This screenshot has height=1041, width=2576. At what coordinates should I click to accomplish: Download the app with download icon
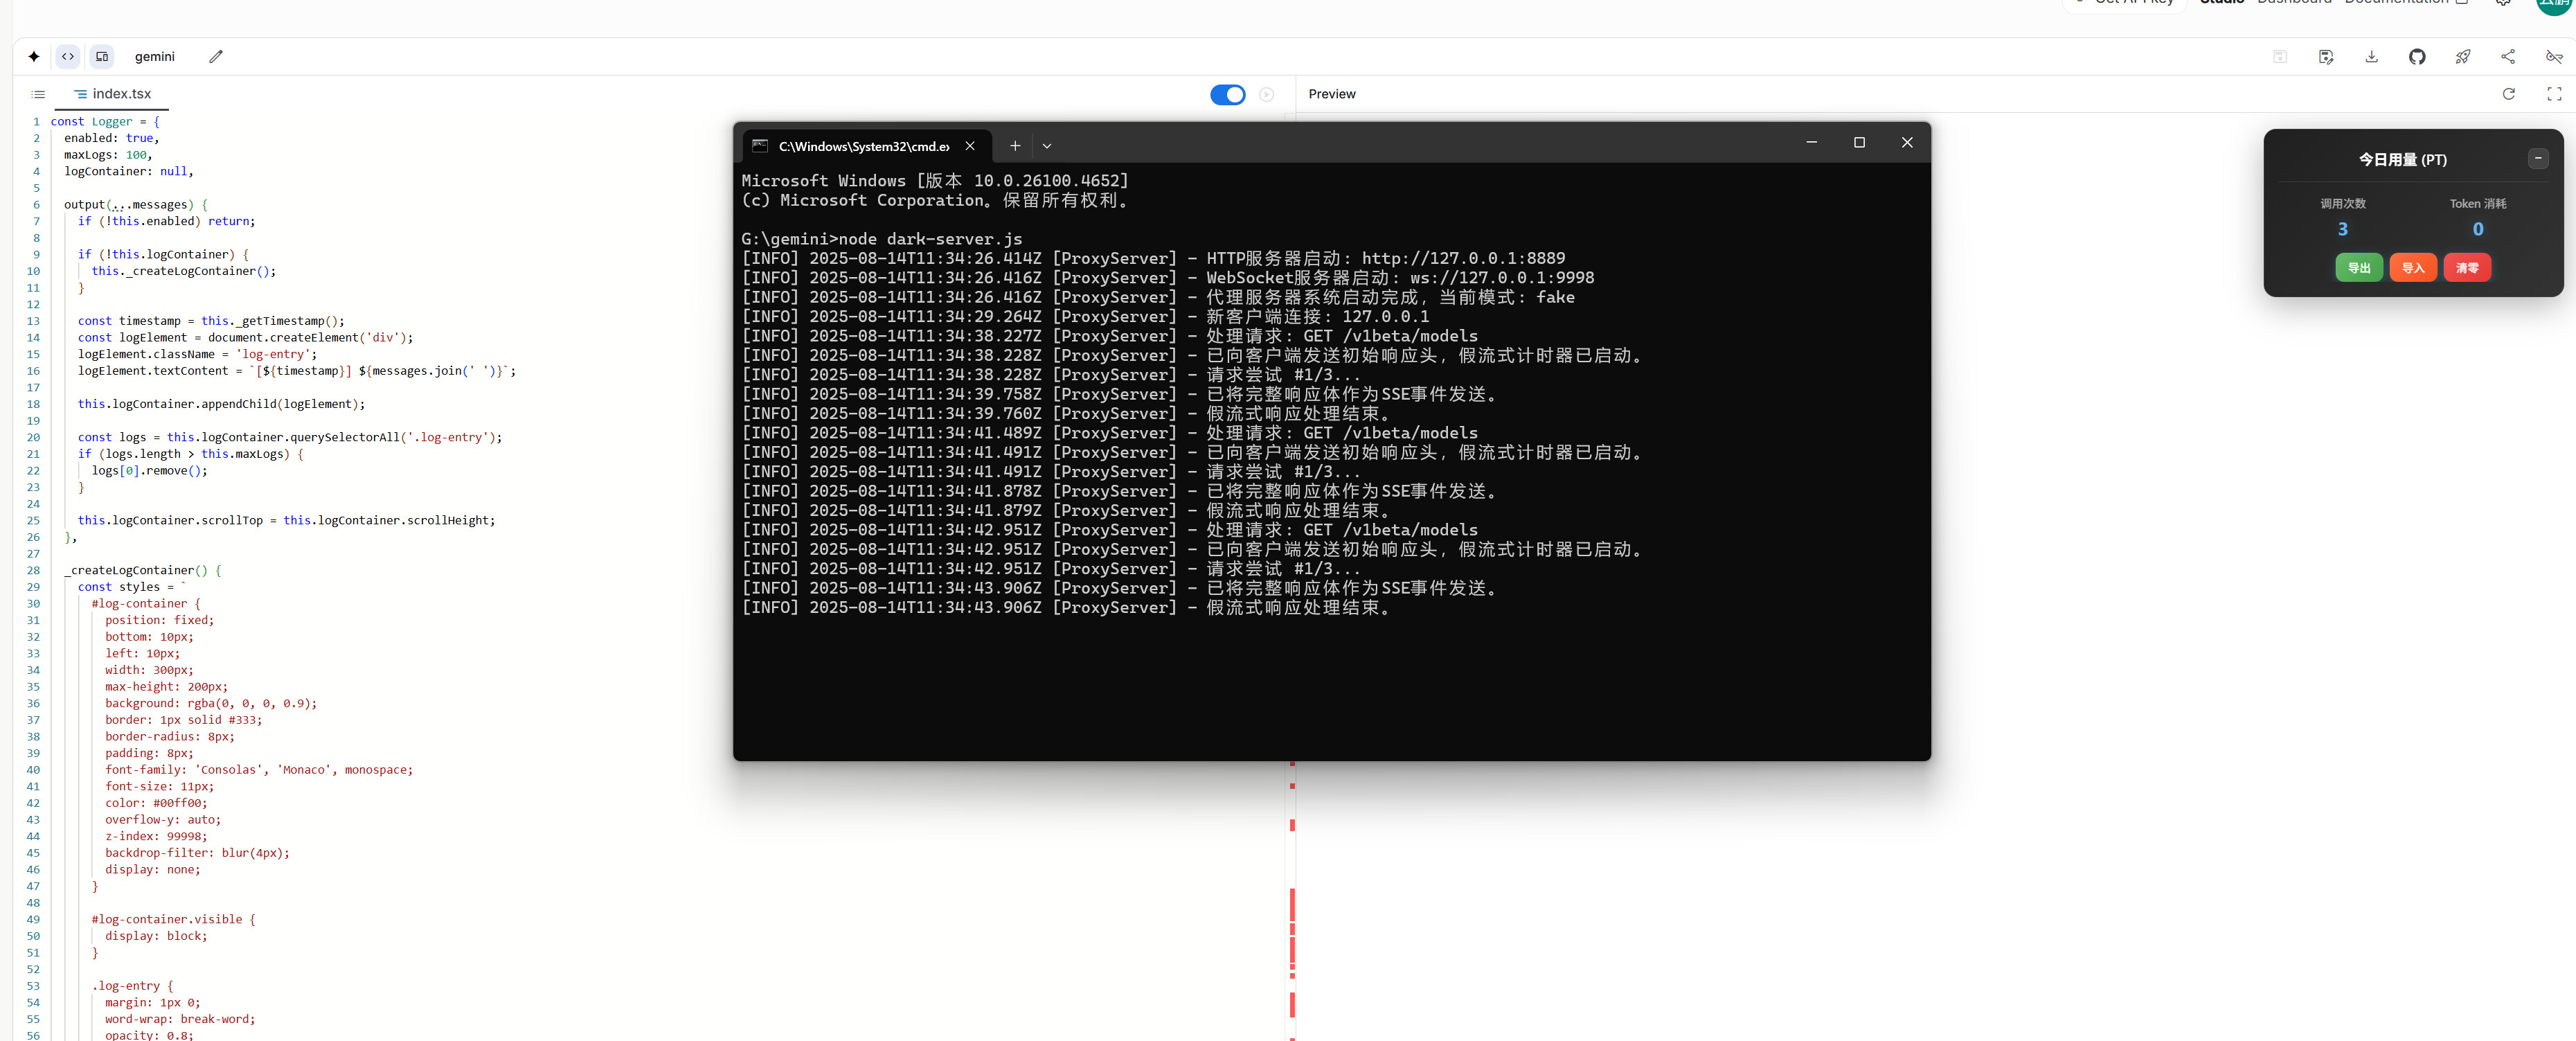click(2371, 57)
